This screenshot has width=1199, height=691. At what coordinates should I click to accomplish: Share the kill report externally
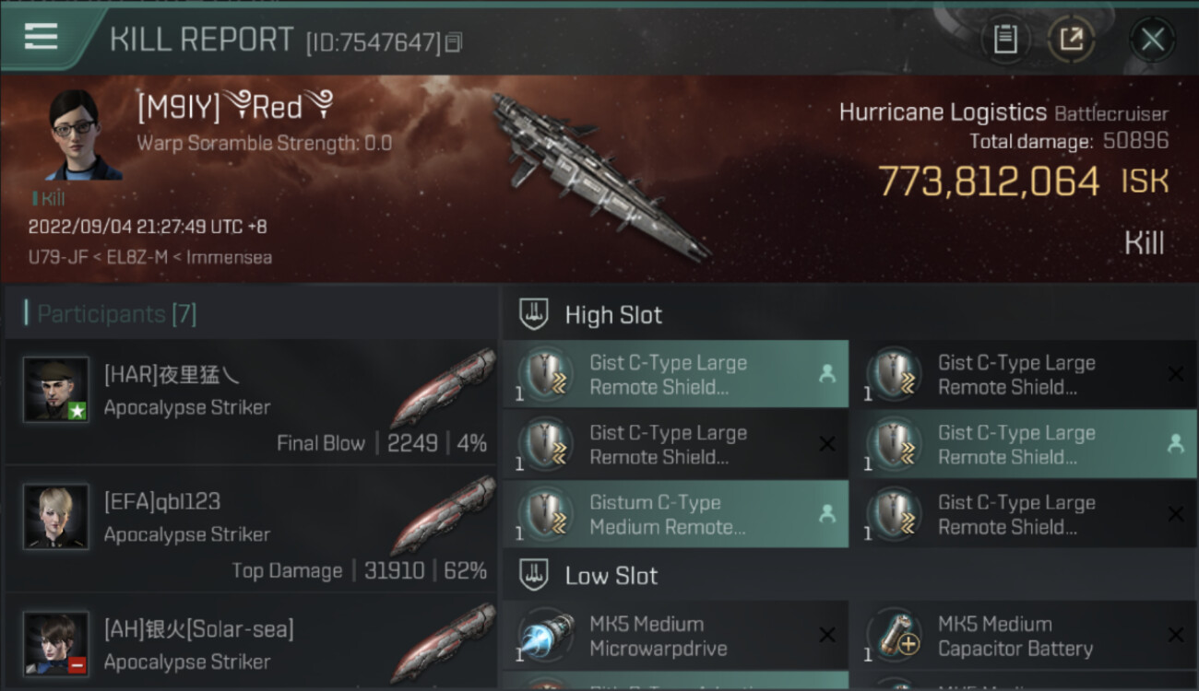pos(1071,40)
